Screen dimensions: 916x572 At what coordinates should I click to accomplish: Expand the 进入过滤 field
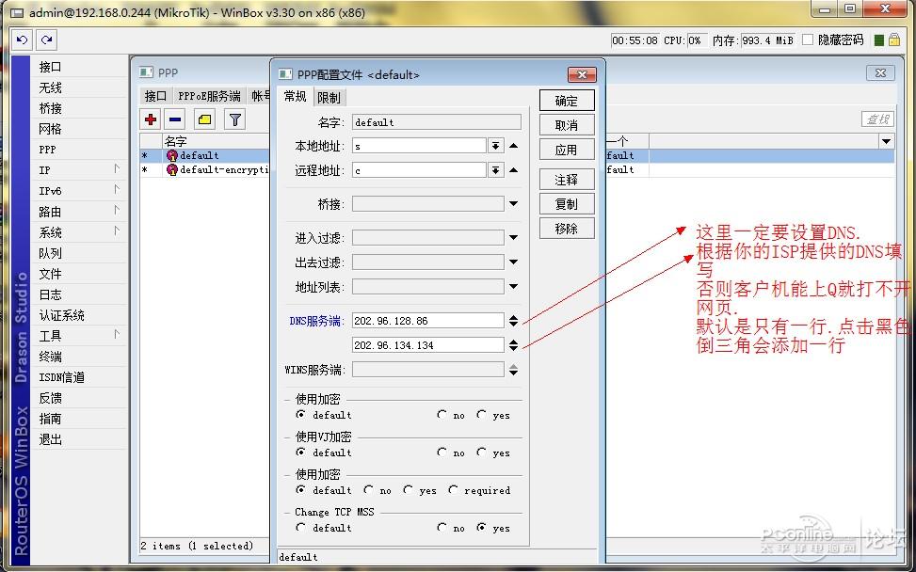click(x=513, y=238)
